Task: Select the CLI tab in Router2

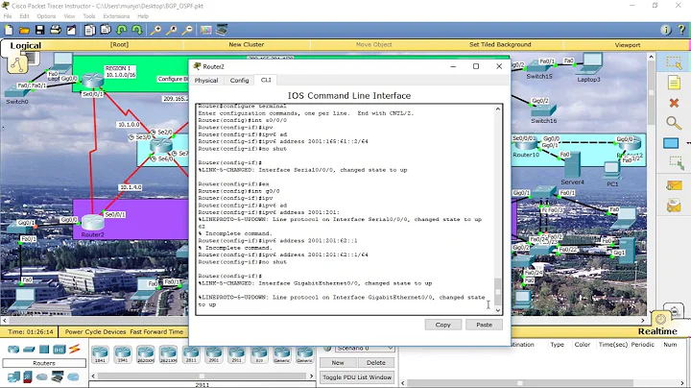Action: [x=266, y=80]
